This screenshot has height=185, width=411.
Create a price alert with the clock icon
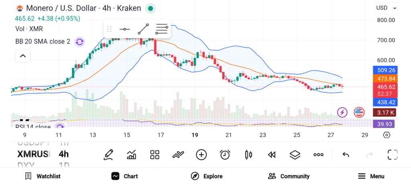(x=225, y=155)
